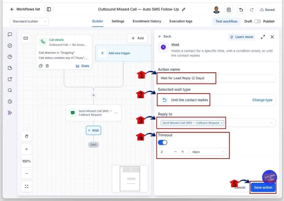Open the pie chart sidebar icon
The height and width of the screenshot is (201, 284).
[10, 57]
